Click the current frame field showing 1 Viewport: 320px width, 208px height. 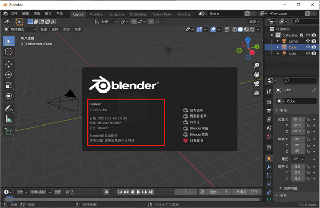(186, 192)
